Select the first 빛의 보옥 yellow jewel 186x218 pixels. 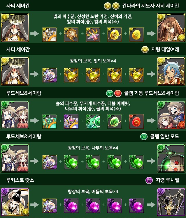tap(71, 75)
